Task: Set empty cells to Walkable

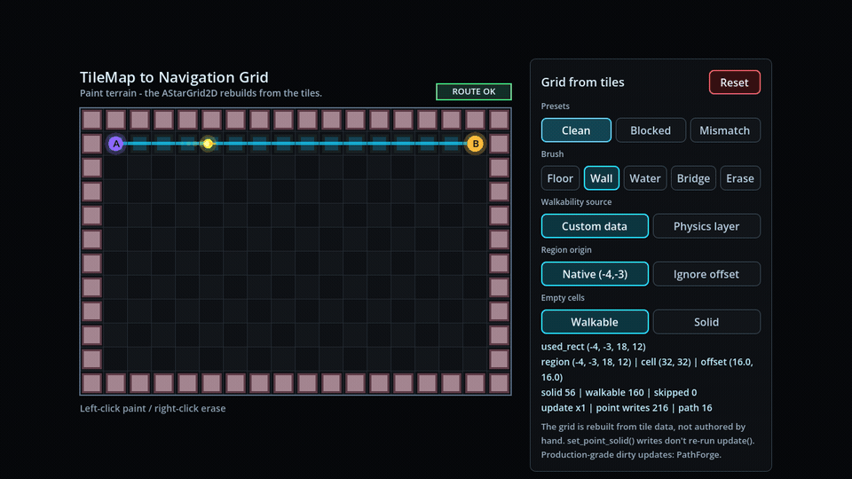Action: click(x=595, y=321)
